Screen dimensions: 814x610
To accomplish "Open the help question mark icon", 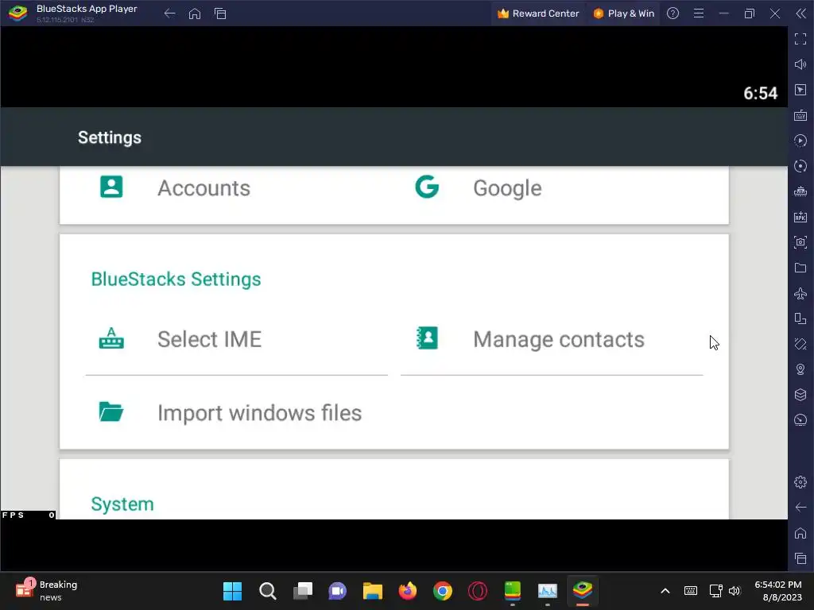I will click(x=673, y=14).
